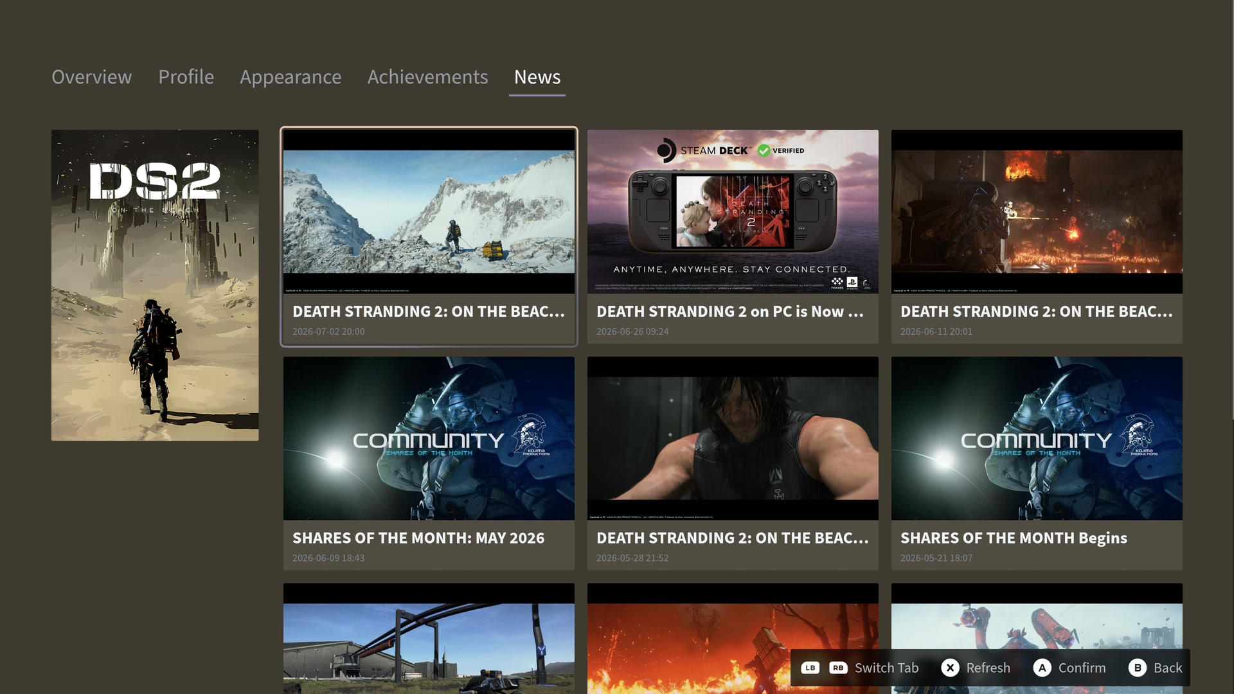Open the fiery night battle news thumbnail

pyautogui.click(x=1037, y=212)
